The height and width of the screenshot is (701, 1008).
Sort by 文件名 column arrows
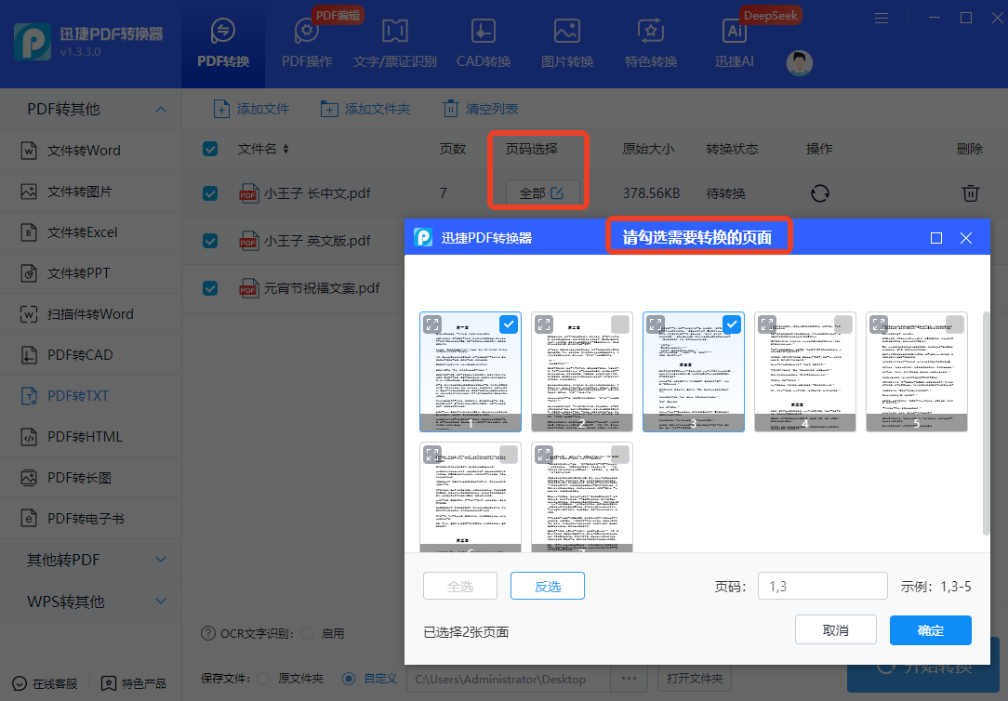point(286,149)
